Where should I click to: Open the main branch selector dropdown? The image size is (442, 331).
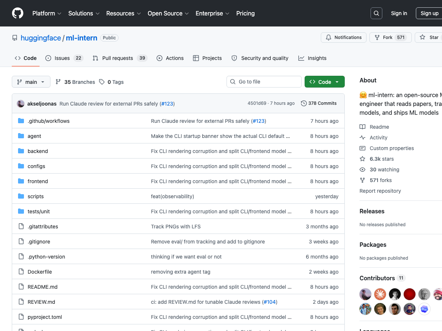click(31, 82)
